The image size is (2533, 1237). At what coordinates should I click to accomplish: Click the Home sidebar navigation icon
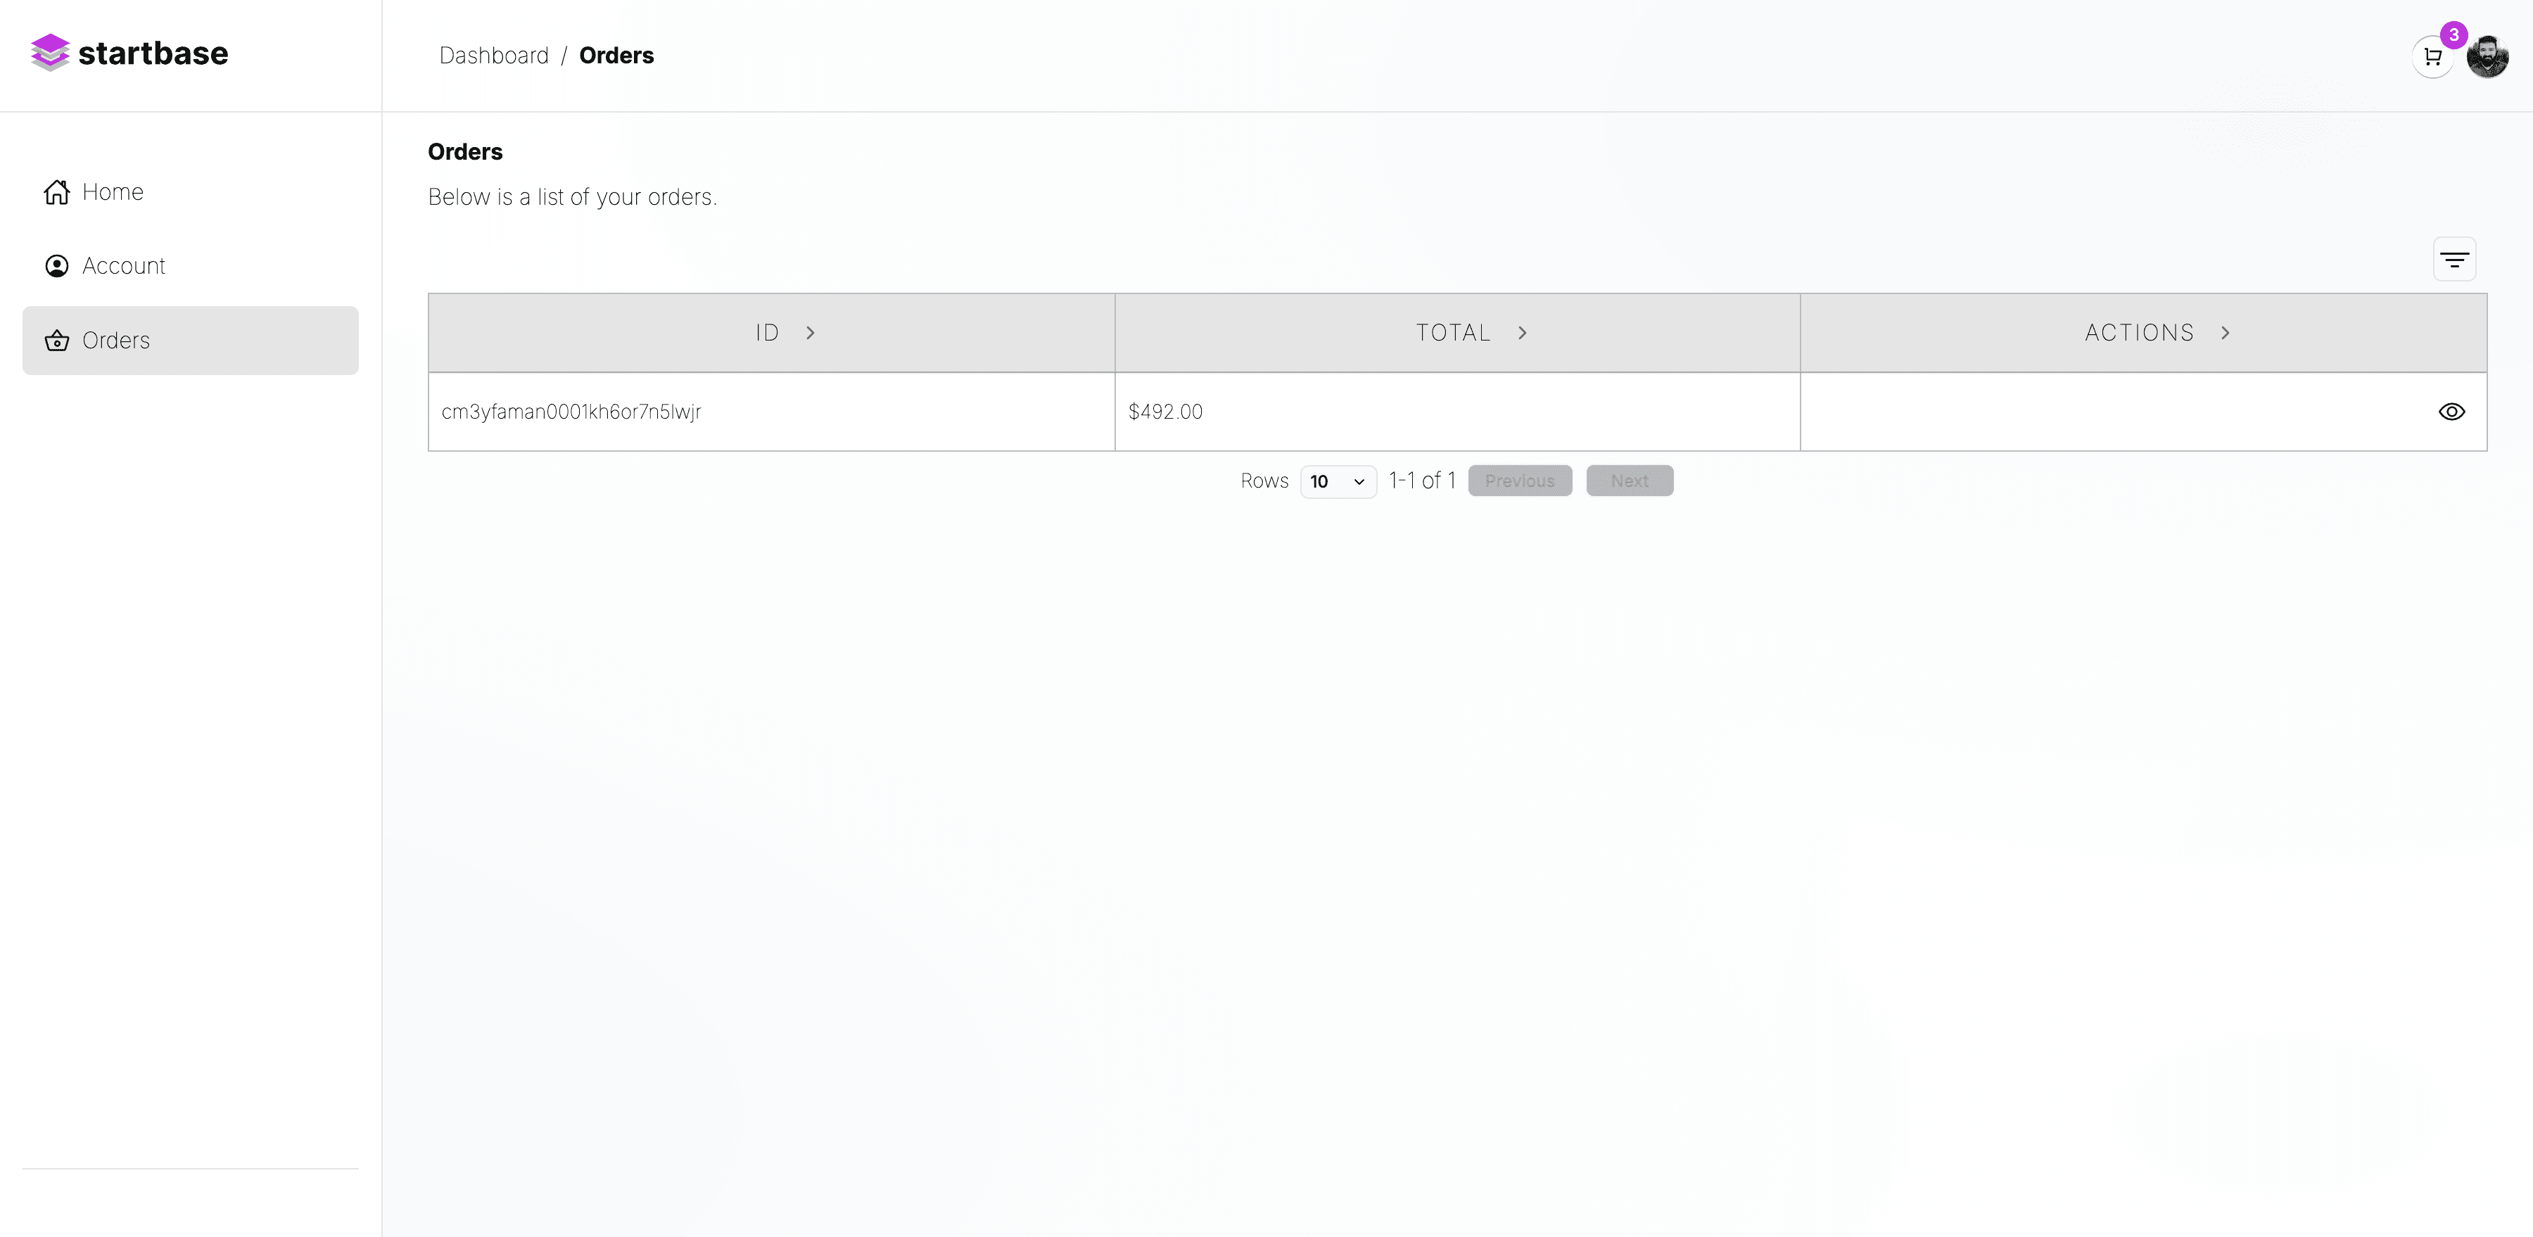point(56,191)
